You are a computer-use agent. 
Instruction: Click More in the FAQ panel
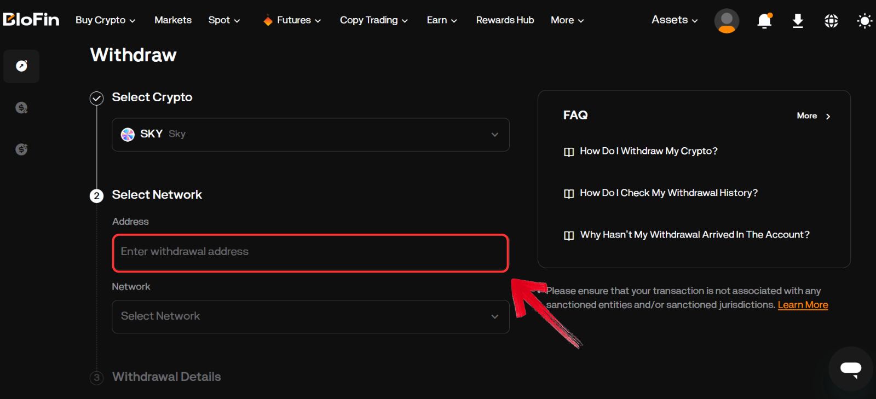[813, 116]
